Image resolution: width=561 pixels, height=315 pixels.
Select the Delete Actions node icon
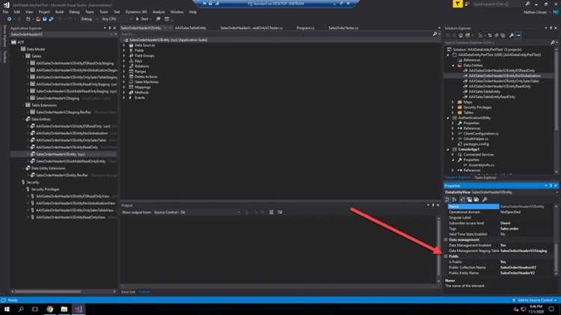click(132, 76)
